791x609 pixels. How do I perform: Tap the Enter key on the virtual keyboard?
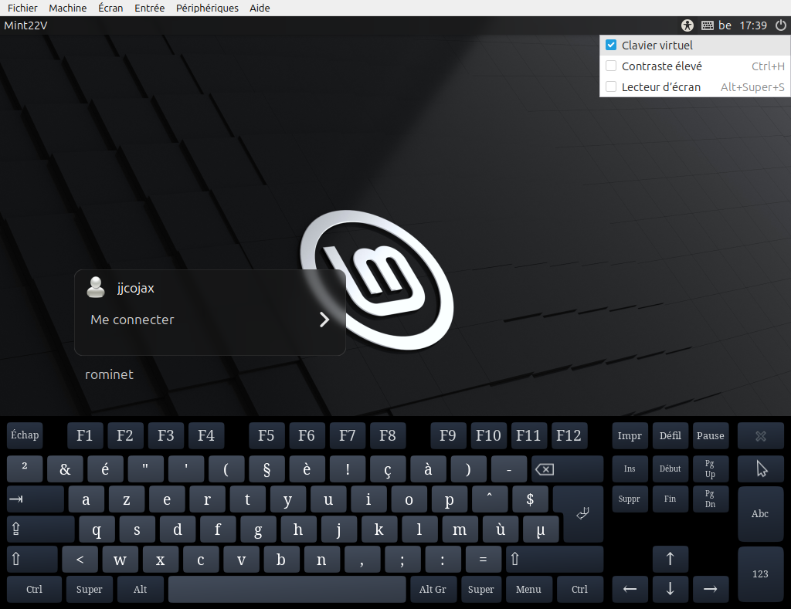point(582,514)
